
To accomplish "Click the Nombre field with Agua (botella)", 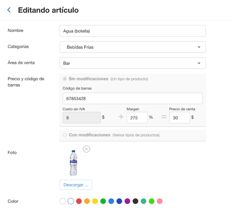I will click(133, 31).
